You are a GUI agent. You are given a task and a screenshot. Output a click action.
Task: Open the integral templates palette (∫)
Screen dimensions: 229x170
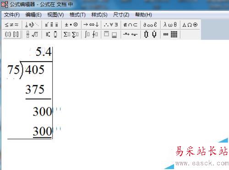tap(91, 34)
